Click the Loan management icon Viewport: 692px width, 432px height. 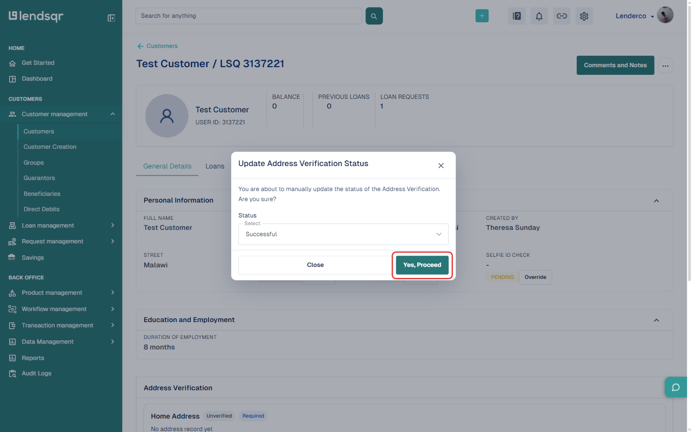click(x=12, y=226)
